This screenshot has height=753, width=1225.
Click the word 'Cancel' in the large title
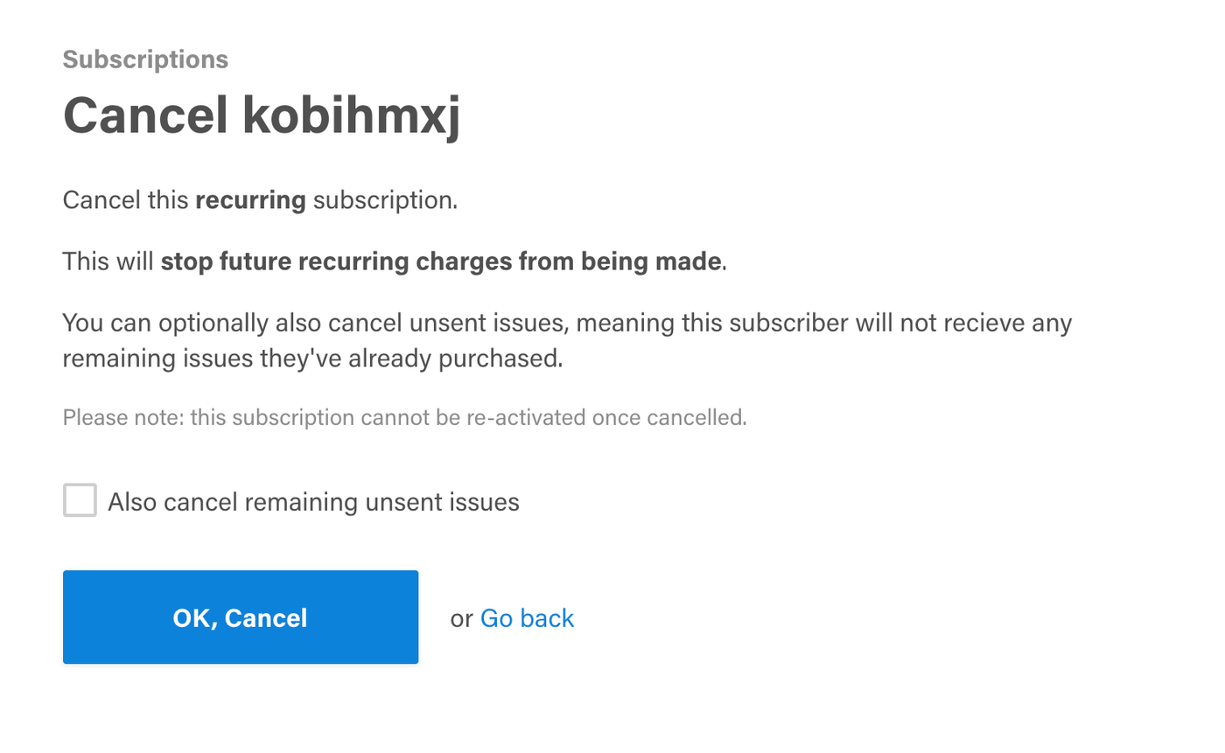point(146,115)
